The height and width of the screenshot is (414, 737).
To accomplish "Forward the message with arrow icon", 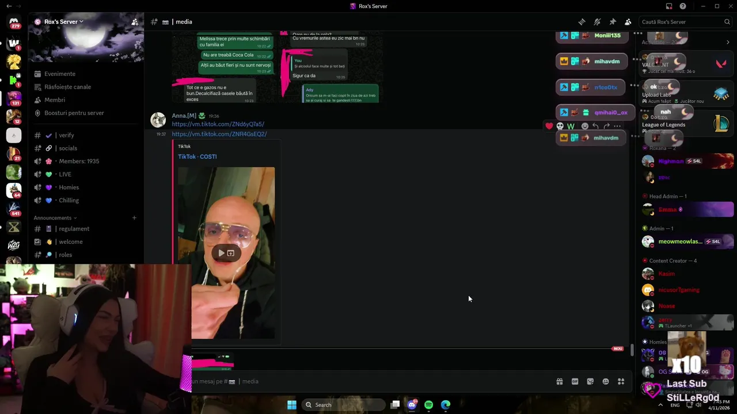I will tap(606, 126).
